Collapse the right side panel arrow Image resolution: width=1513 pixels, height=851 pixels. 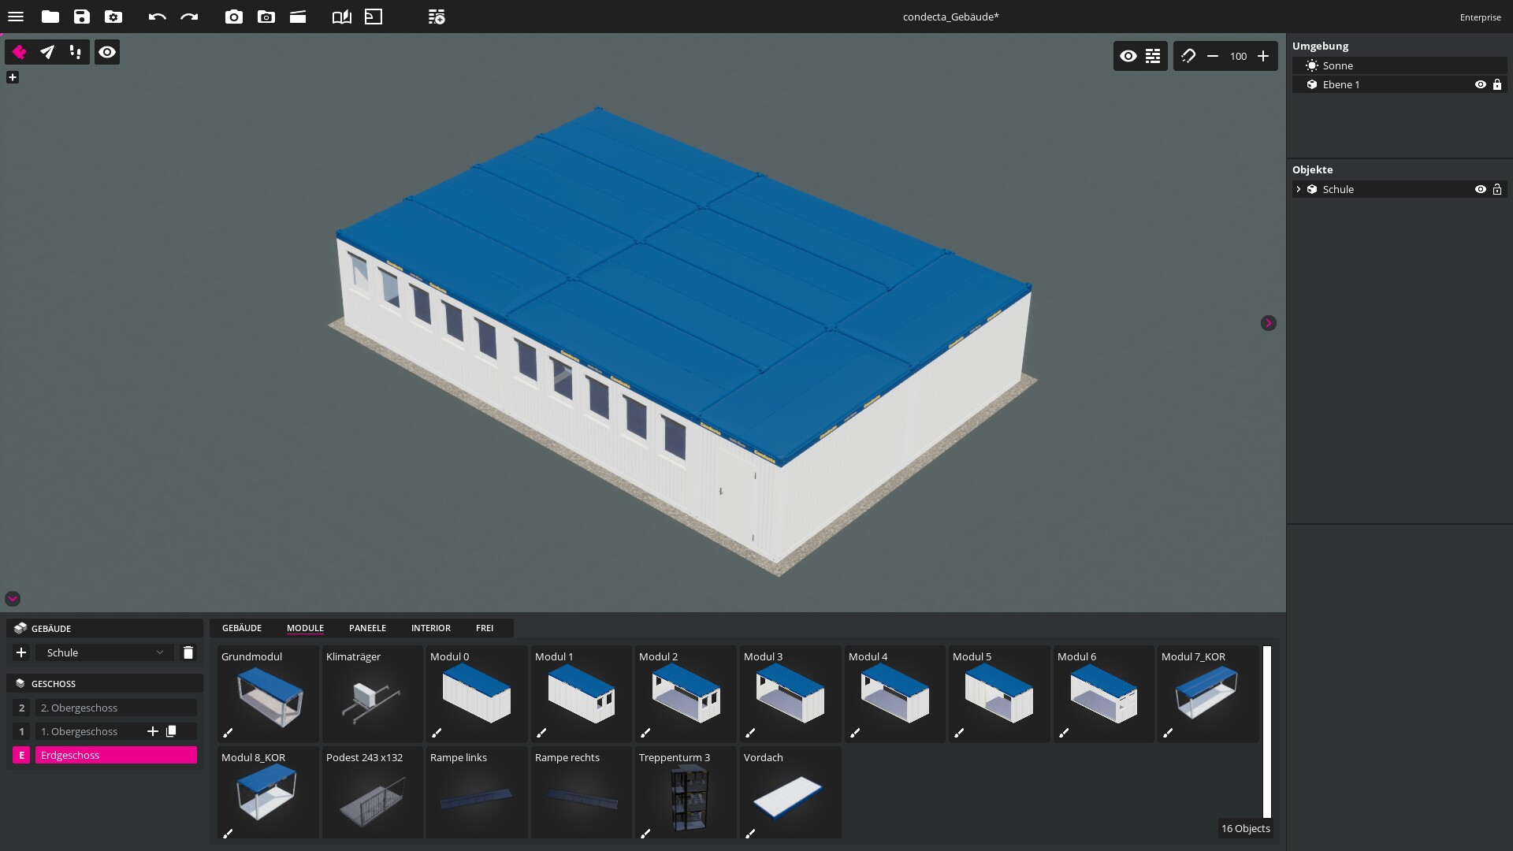tap(1268, 323)
